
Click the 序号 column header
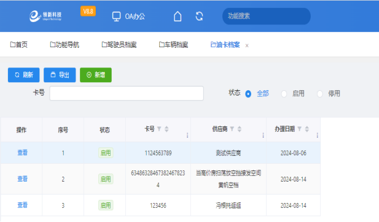63,130
